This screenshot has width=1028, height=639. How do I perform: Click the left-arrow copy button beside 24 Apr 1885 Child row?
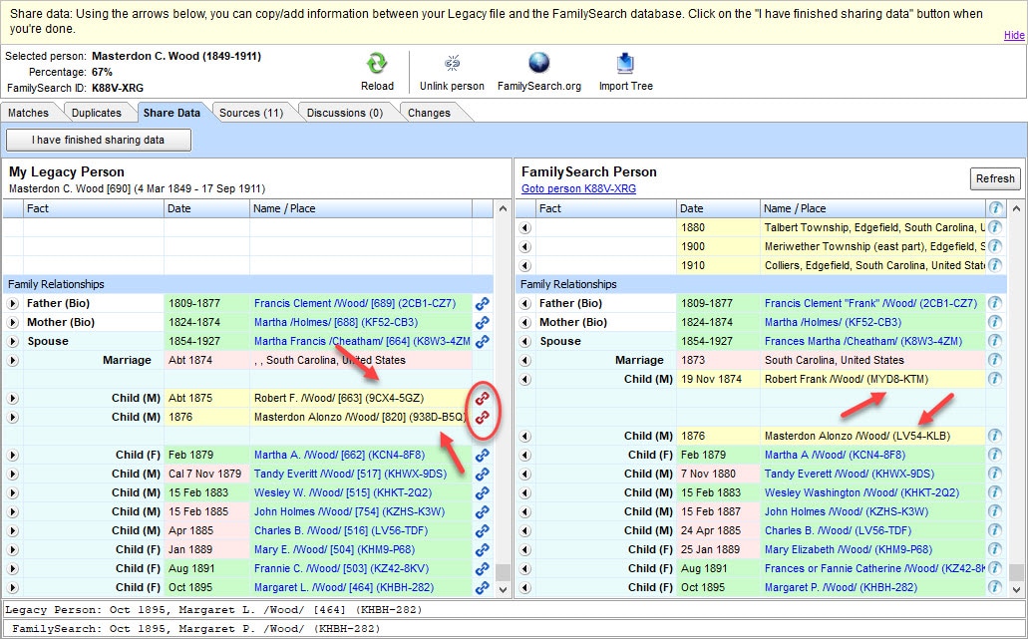coord(525,531)
